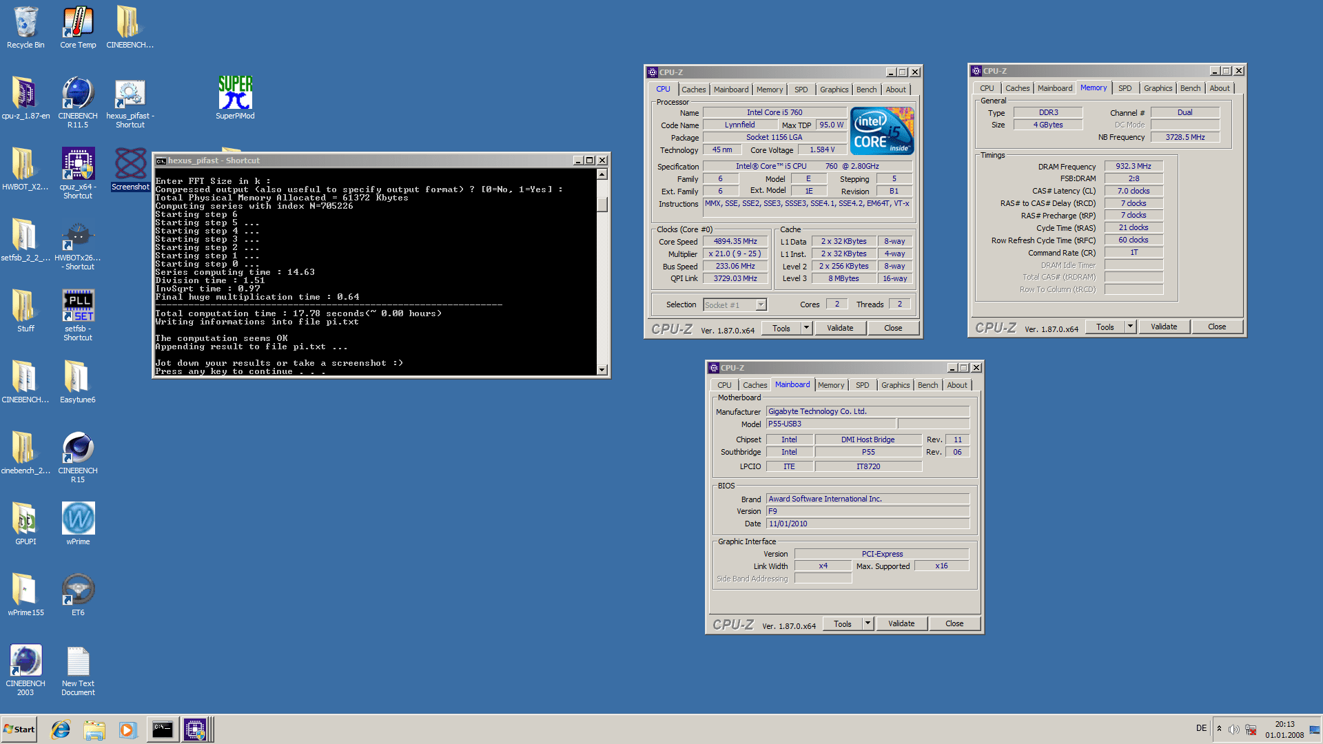The image size is (1323, 744).
Task: Open the Core Temp desktop icon
Action: [78, 24]
